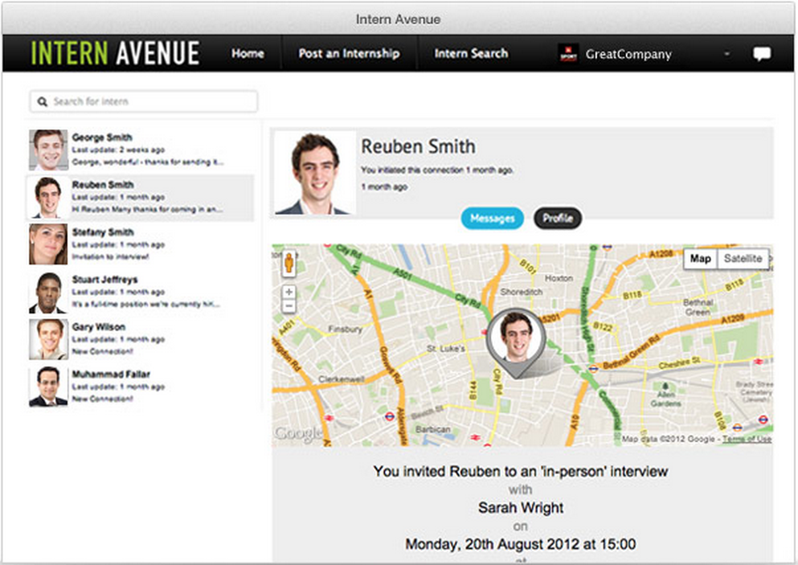
Task: Zoom in on the map
Action: (x=288, y=292)
